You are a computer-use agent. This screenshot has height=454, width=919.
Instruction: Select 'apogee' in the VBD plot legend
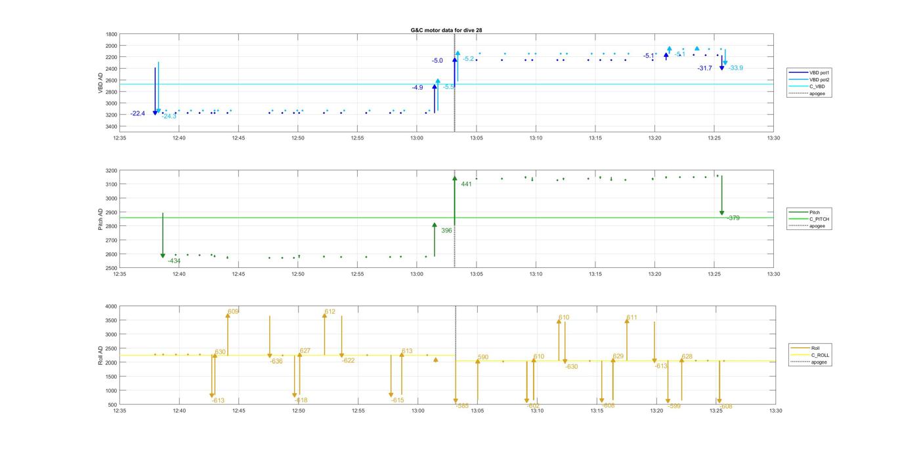point(809,94)
